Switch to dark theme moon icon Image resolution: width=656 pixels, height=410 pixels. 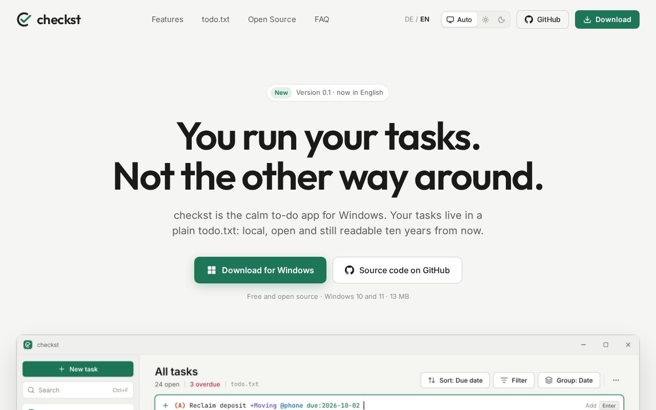pyautogui.click(x=501, y=19)
